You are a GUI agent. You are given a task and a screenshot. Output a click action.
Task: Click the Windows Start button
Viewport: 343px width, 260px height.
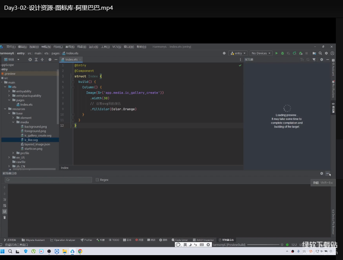pyautogui.click(x=2, y=251)
